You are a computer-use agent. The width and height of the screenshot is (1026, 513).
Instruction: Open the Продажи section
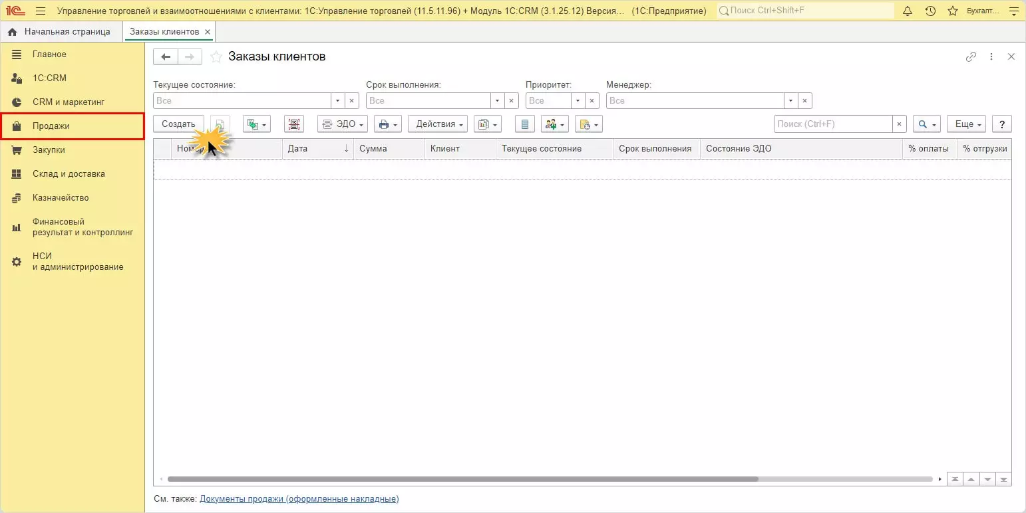[x=73, y=126]
